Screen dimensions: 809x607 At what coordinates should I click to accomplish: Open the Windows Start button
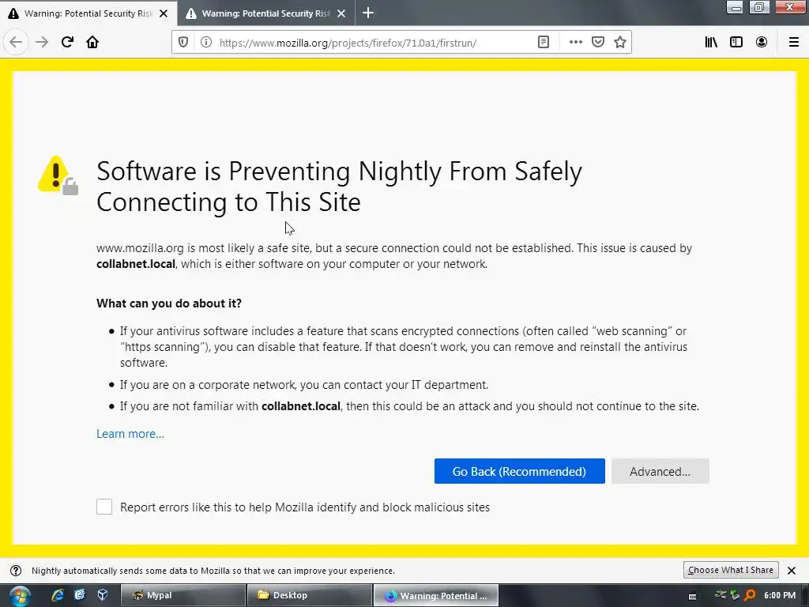(19, 596)
